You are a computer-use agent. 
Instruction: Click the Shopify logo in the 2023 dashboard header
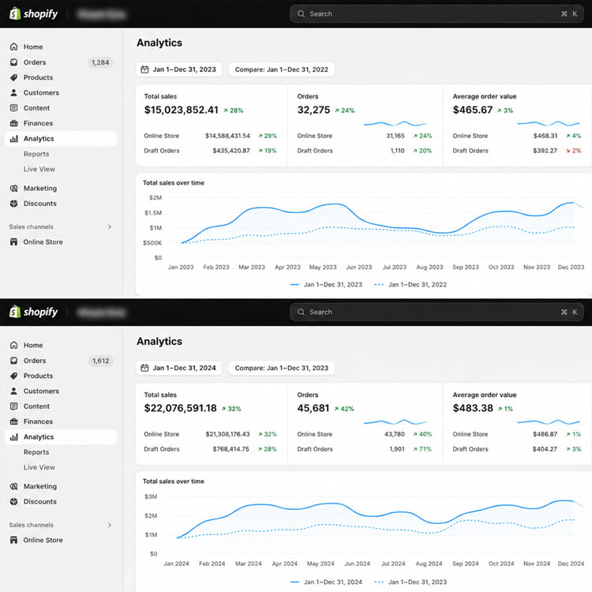[x=34, y=13]
